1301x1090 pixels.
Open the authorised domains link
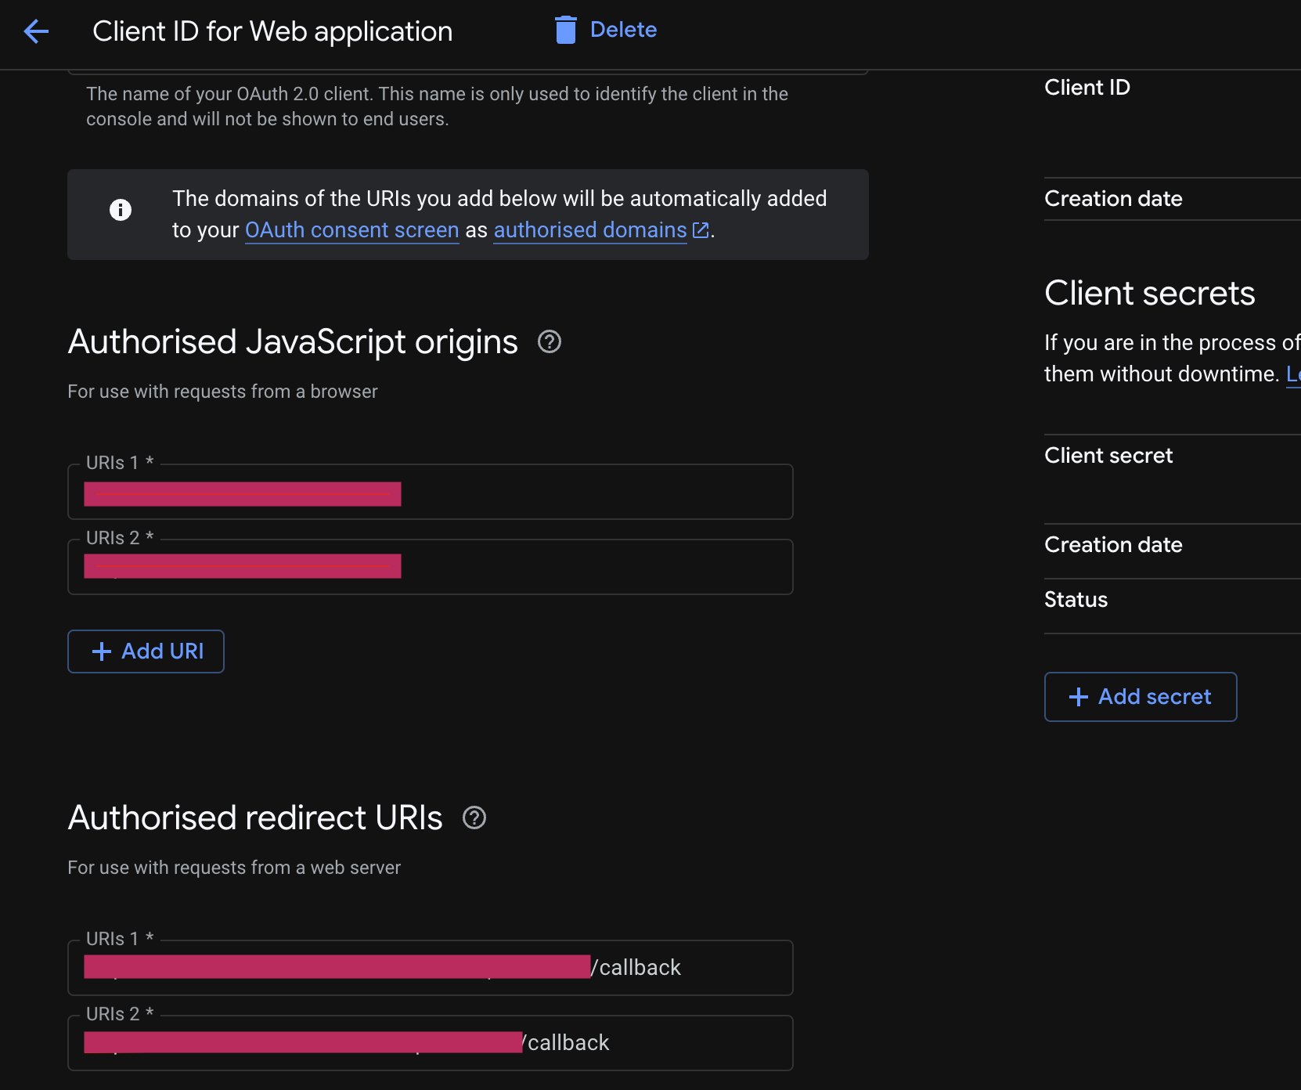(x=590, y=230)
